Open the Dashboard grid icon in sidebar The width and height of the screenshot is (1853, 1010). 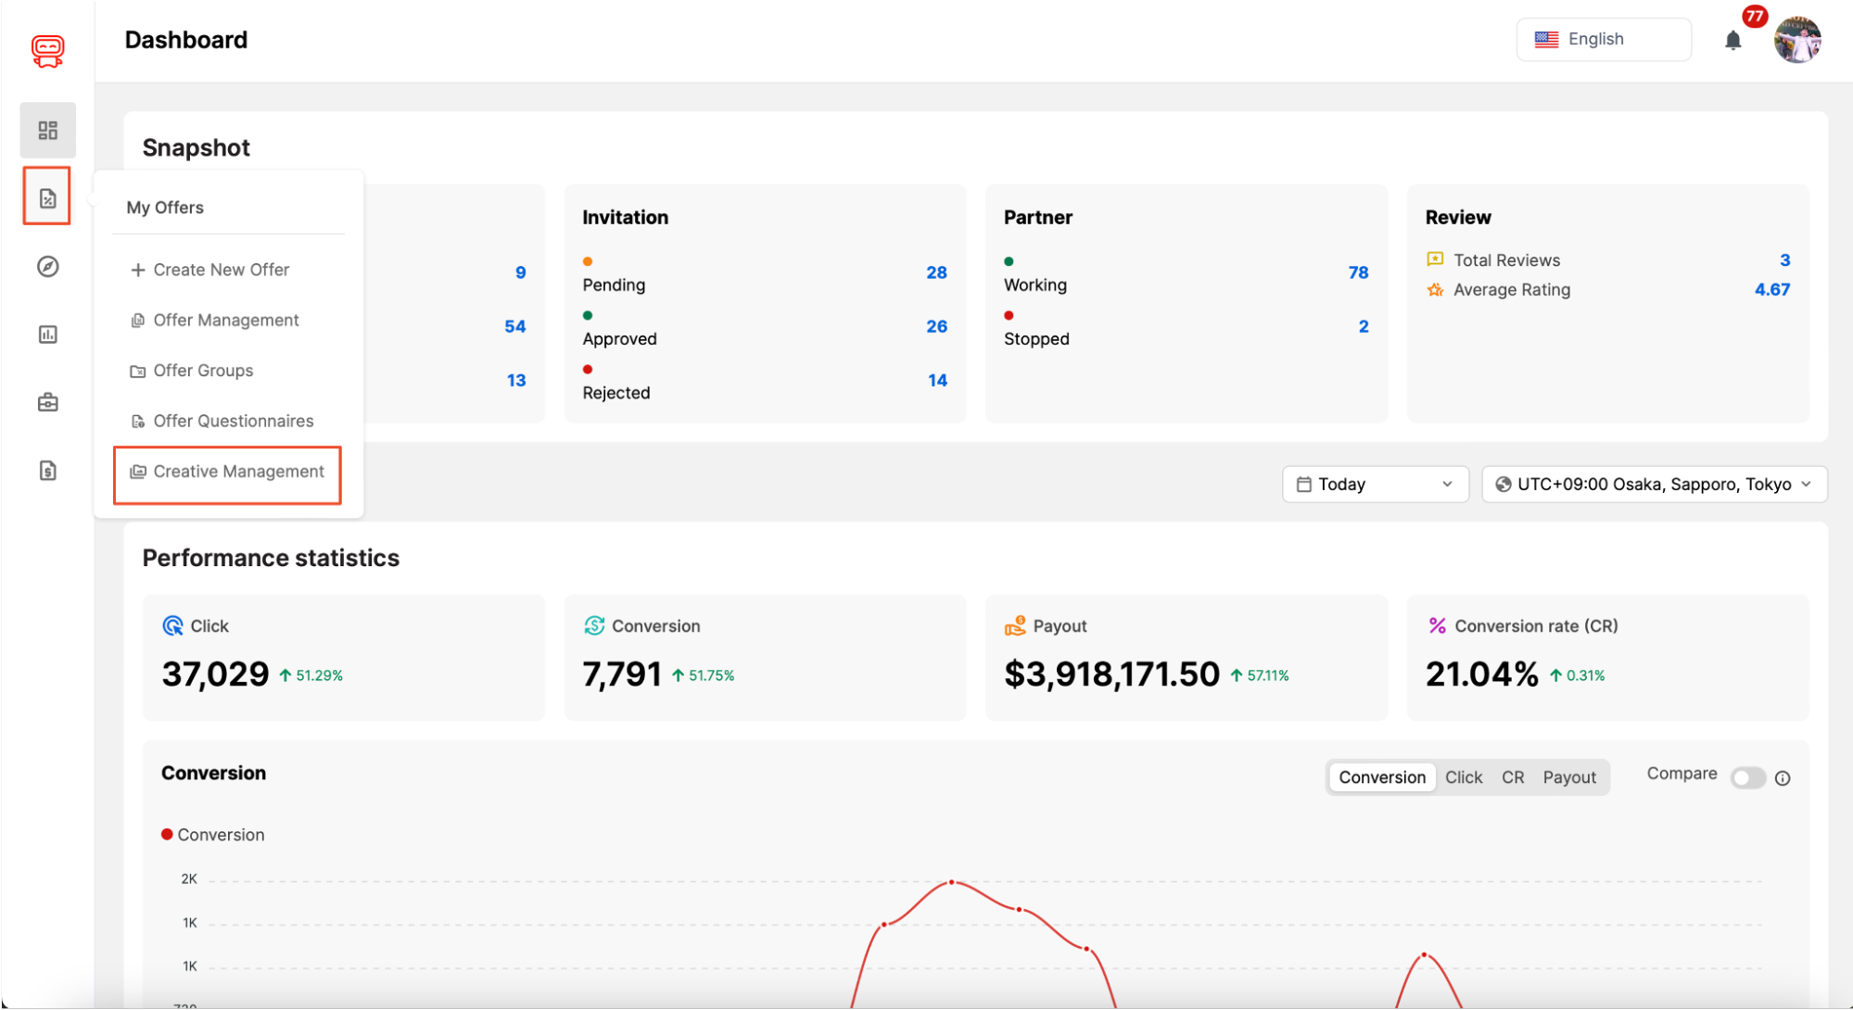point(47,130)
